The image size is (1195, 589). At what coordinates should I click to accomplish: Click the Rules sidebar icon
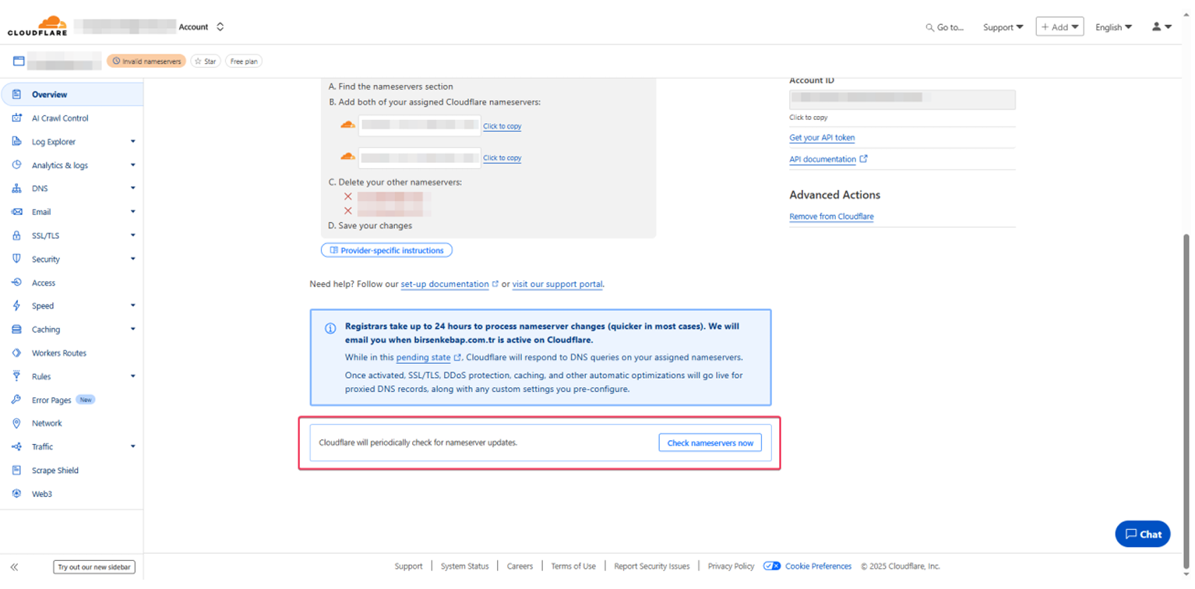pyautogui.click(x=16, y=376)
